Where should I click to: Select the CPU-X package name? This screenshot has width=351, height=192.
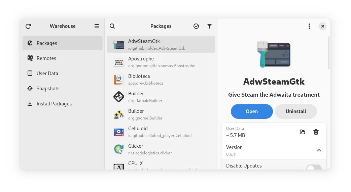click(x=135, y=163)
